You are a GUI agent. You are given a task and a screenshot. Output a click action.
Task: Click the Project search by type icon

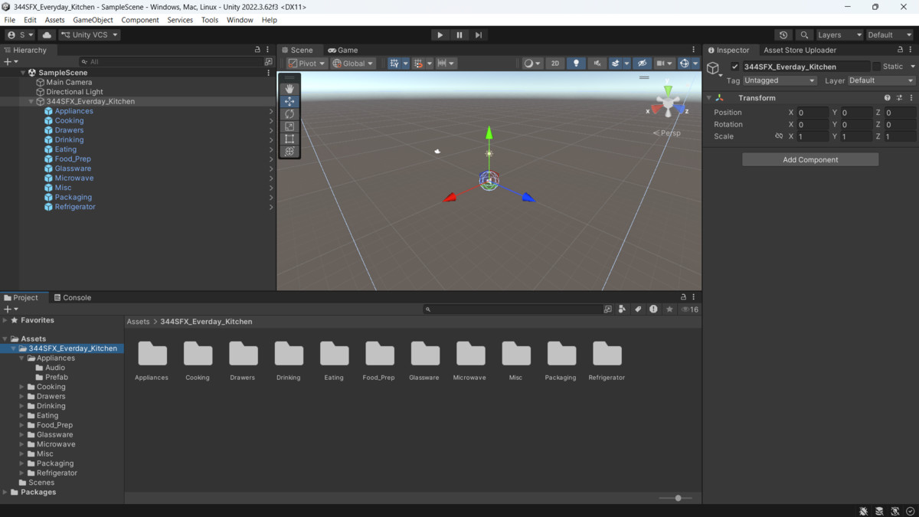pyautogui.click(x=622, y=309)
